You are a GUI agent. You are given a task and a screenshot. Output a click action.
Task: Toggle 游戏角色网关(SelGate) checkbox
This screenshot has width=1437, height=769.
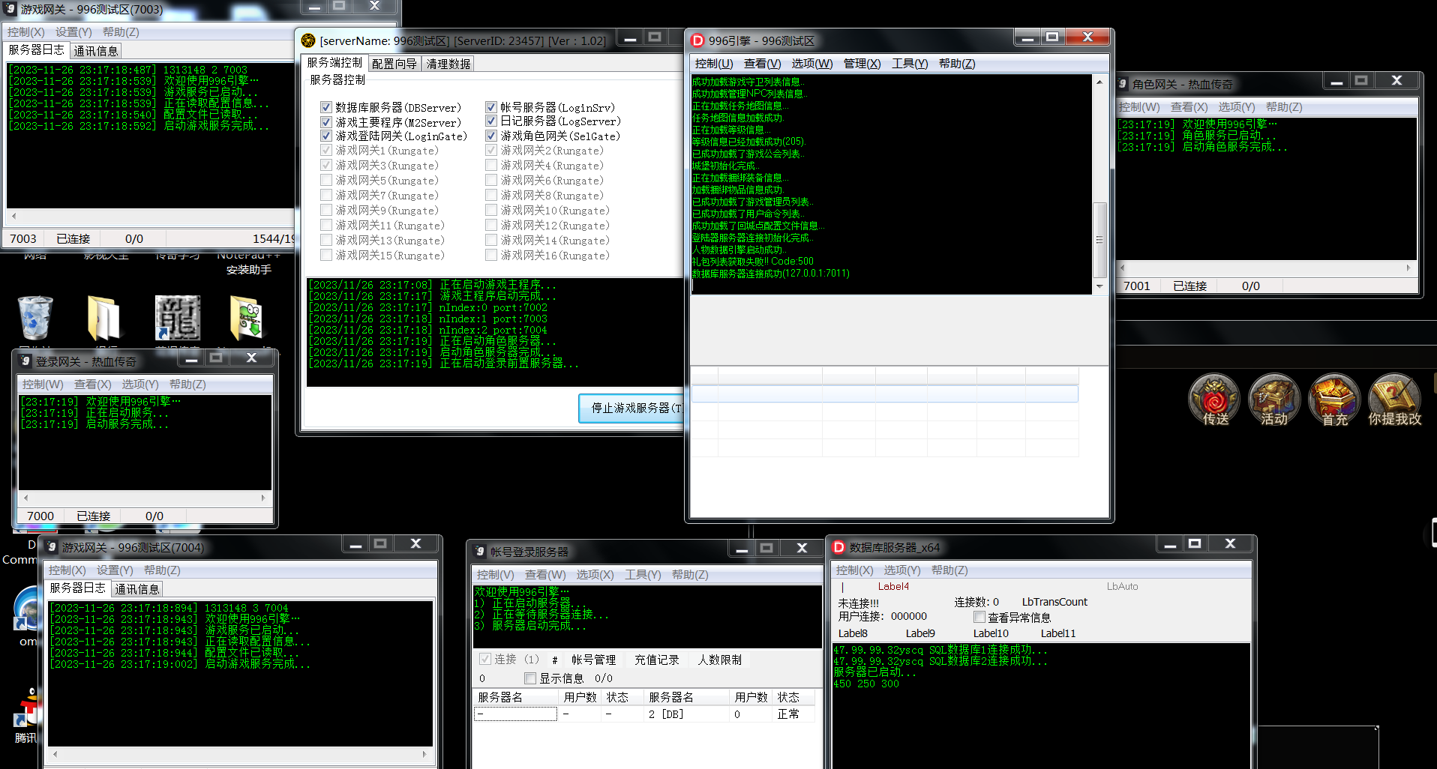point(491,136)
